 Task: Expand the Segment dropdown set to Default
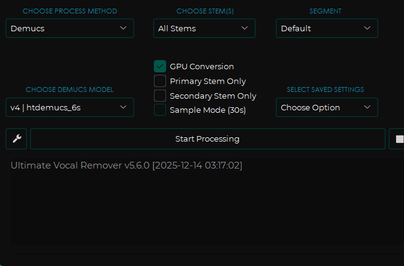(326, 28)
